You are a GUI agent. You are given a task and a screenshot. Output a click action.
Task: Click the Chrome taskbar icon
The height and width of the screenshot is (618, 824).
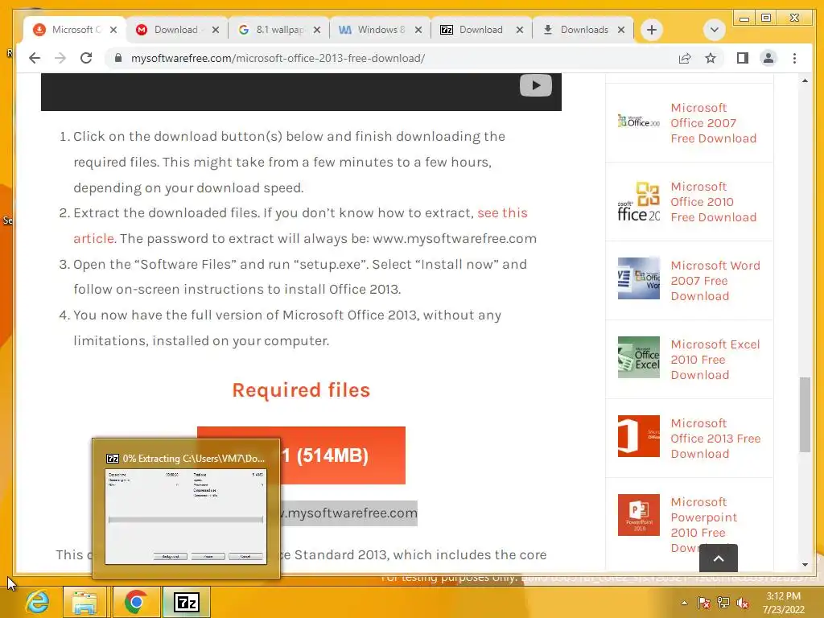tap(135, 602)
